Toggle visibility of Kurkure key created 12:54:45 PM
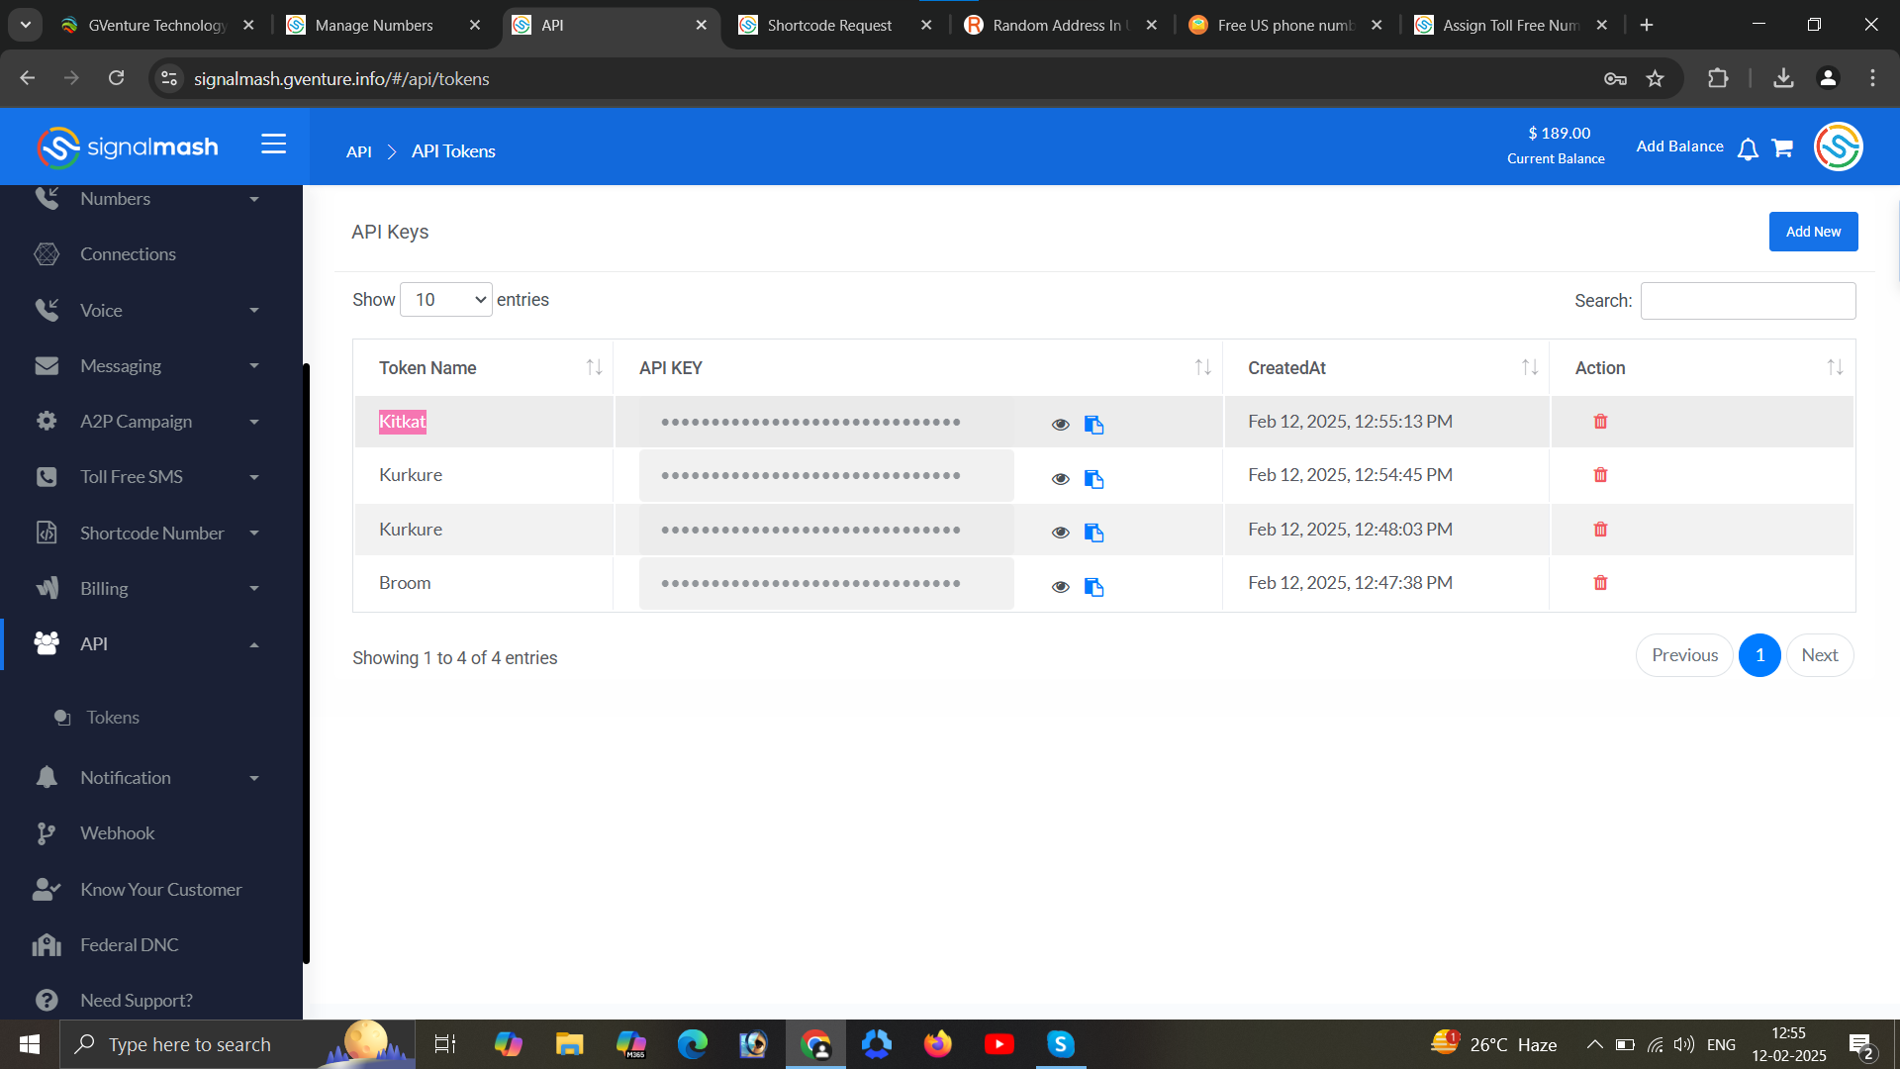1900x1069 pixels. pos(1060,479)
